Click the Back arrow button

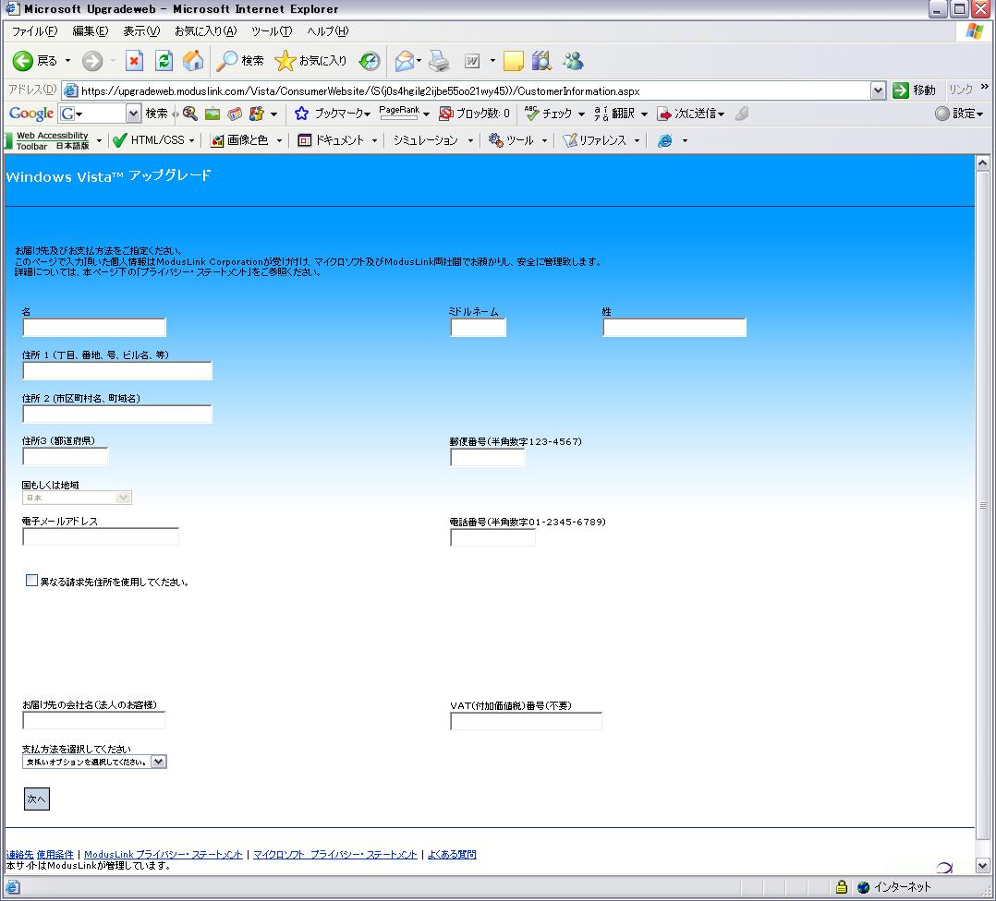tap(23, 61)
